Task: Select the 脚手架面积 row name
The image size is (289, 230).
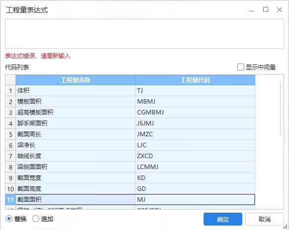Action: coord(75,123)
